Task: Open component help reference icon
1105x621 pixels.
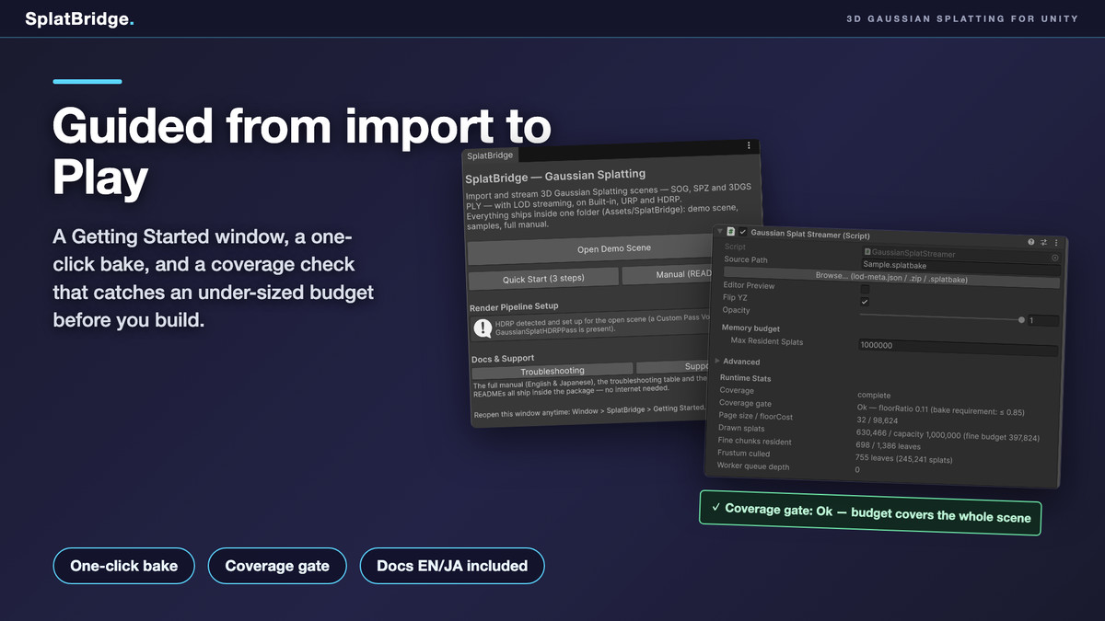Action: click(1031, 242)
